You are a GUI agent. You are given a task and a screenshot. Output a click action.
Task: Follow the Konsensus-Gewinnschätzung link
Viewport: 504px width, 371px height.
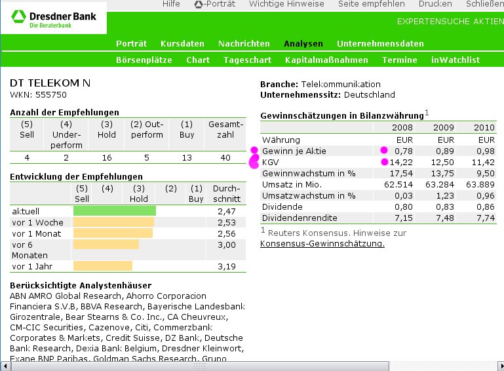tap(322, 243)
